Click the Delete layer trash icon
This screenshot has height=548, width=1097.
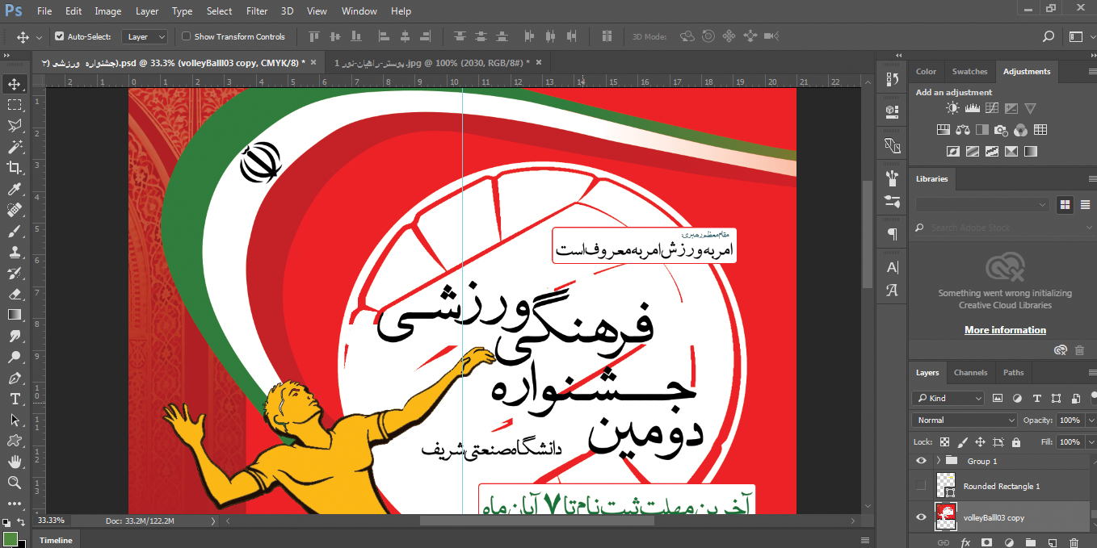[x=1074, y=543]
